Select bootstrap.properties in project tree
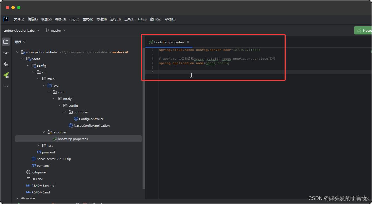The height and width of the screenshot is (204, 372). pyautogui.click(x=78, y=139)
